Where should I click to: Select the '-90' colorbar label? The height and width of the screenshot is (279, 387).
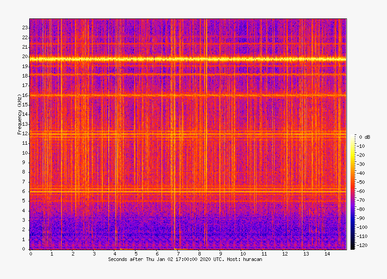tap(361, 218)
